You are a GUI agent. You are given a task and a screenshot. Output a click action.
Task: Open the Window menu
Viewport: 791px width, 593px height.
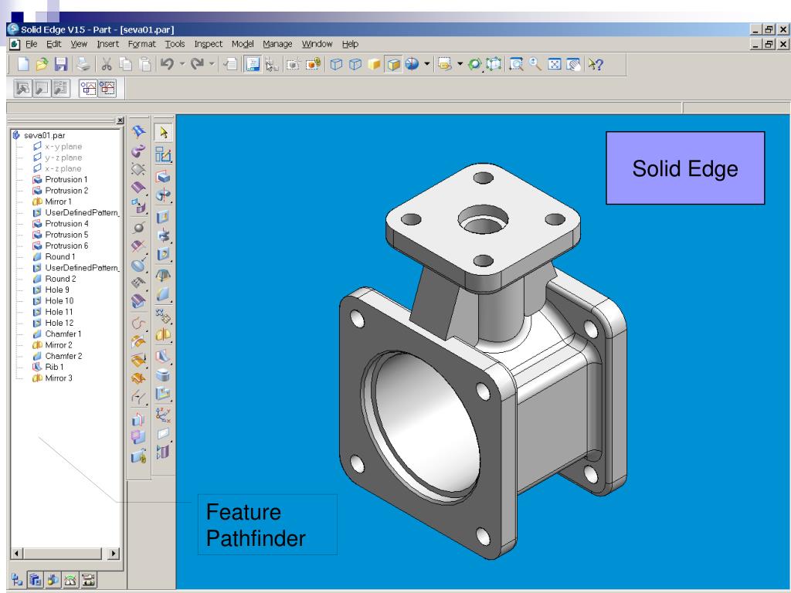(x=317, y=44)
